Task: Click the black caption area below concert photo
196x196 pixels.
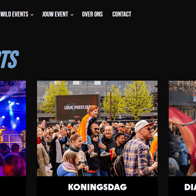Action: coord(13,186)
